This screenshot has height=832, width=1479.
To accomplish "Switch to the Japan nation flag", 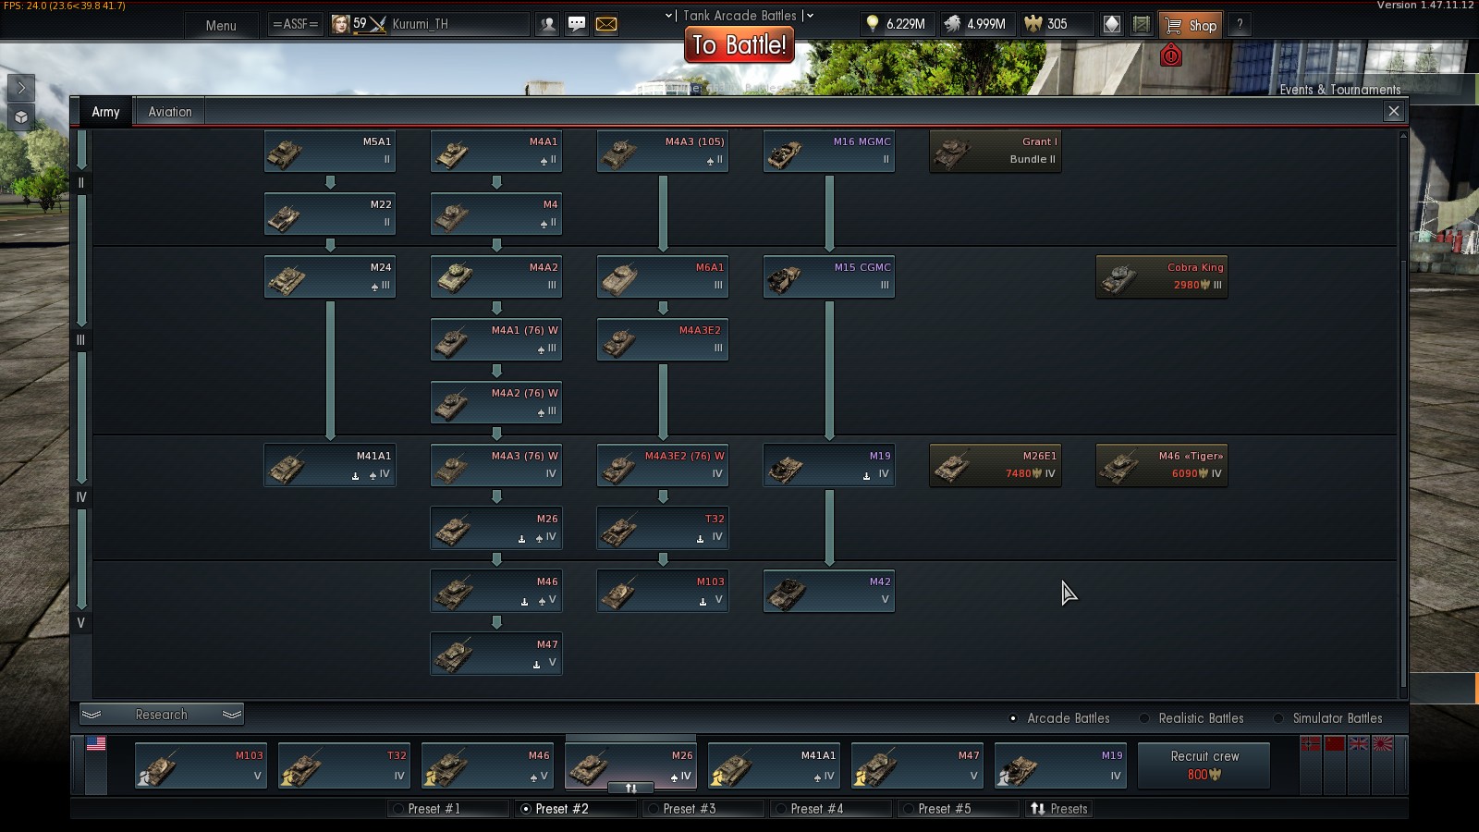I will 1383,744.
